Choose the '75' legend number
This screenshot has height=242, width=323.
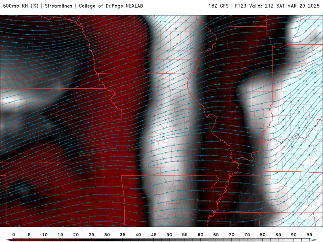click(x=247, y=235)
